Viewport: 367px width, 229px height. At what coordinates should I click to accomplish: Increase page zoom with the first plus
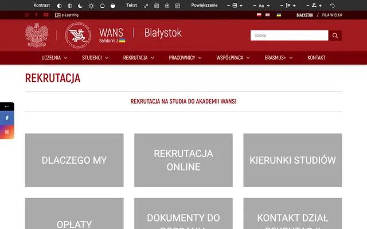coord(241,6)
